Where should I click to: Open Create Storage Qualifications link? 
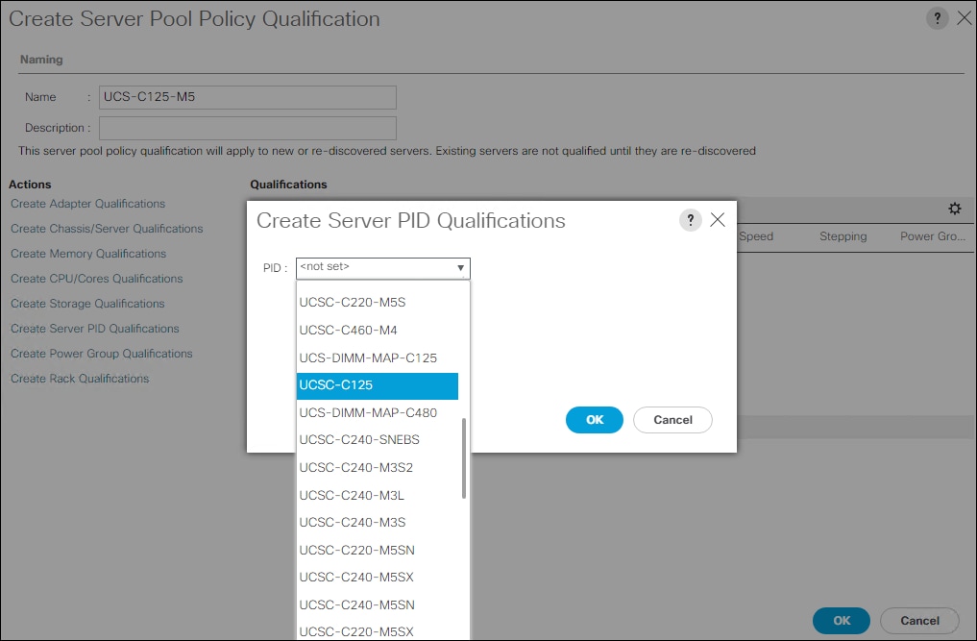pos(87,304)
